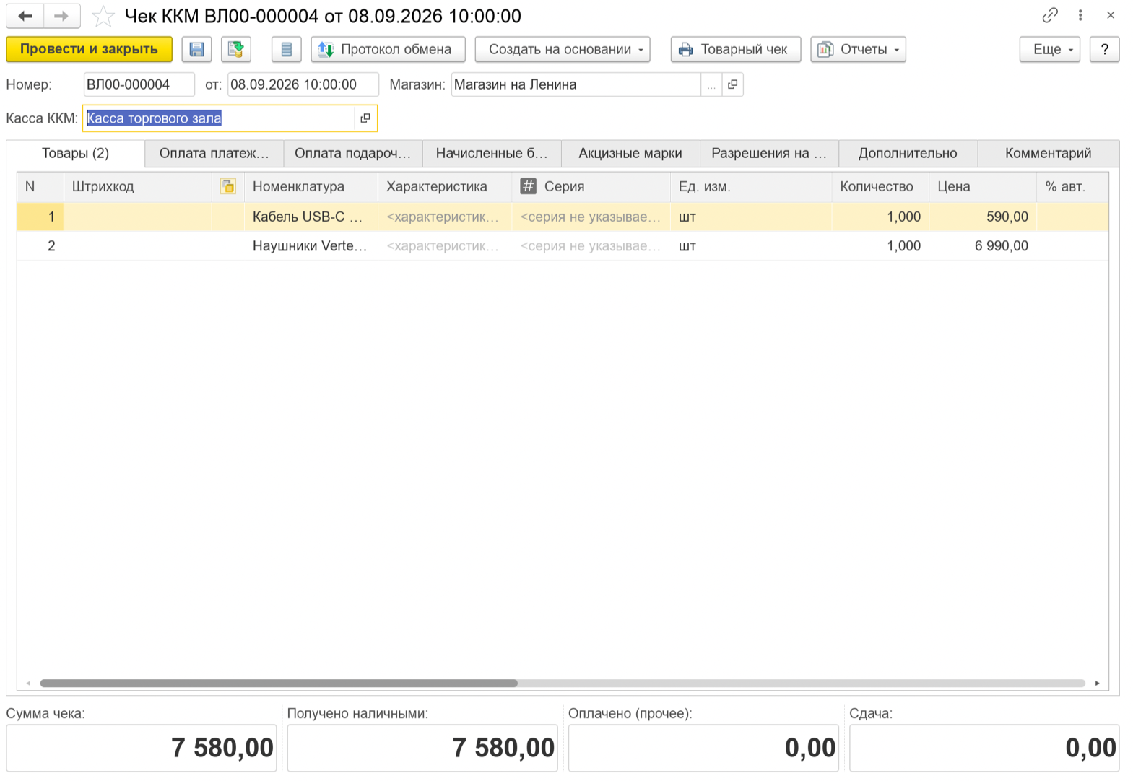The width and height of the screenshot is (1133, 781).
Task: Add document to favorites star
Action: (103, 16)
